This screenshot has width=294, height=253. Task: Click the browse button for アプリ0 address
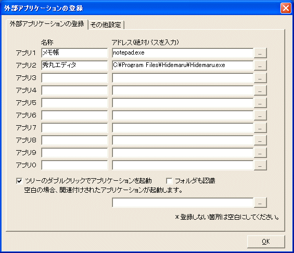tap(260, 165)
